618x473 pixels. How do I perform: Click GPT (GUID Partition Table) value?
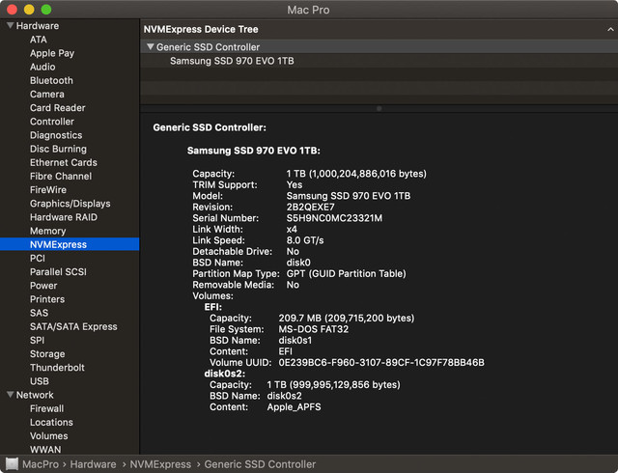coord(346,273)
